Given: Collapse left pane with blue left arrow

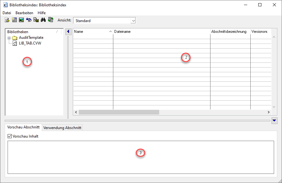Looking at the screenshot, I should [68, 32].
